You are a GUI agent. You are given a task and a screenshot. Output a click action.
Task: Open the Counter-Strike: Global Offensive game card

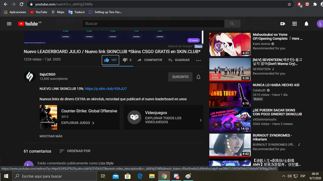[x=80, y=117]
